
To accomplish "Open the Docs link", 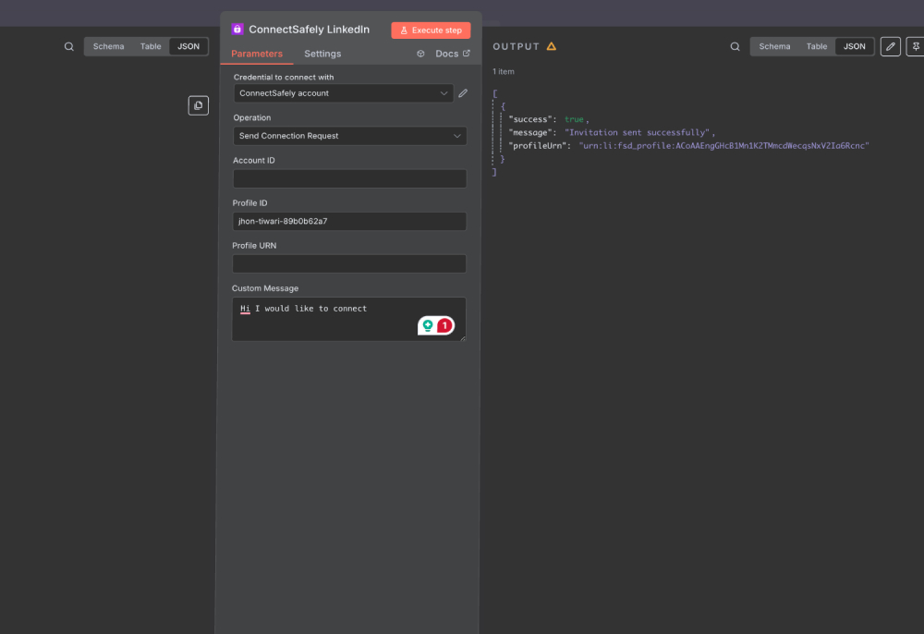I will (445, 54).
